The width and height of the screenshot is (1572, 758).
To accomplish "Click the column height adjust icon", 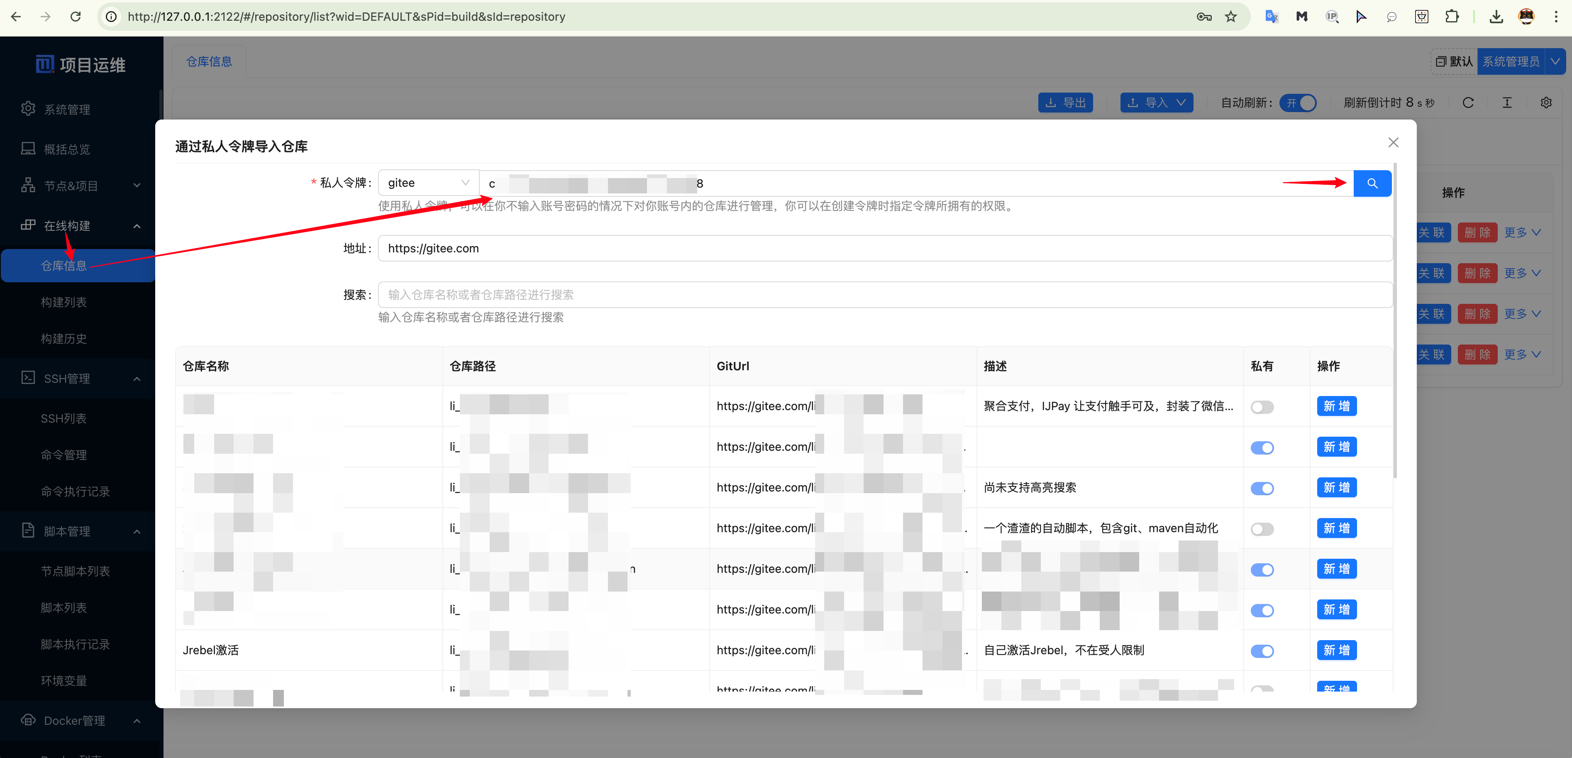I will click(1507, 103).
